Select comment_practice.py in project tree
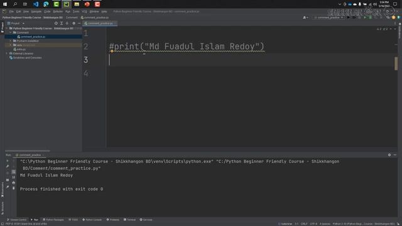 [33, 37]
